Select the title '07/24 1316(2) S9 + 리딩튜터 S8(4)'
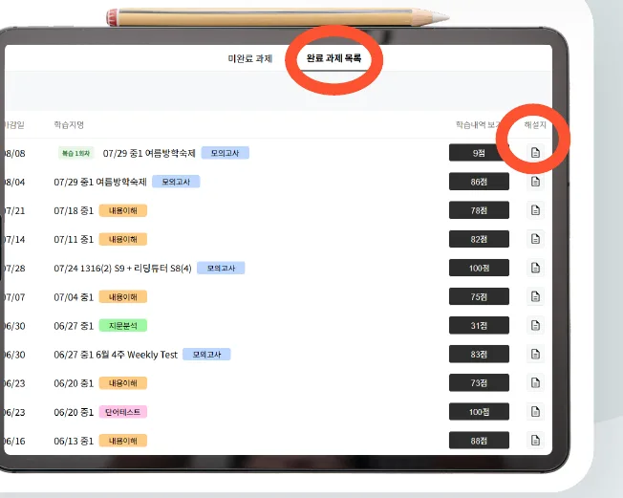This screenshot has height=498, width=623. [122, 269]
